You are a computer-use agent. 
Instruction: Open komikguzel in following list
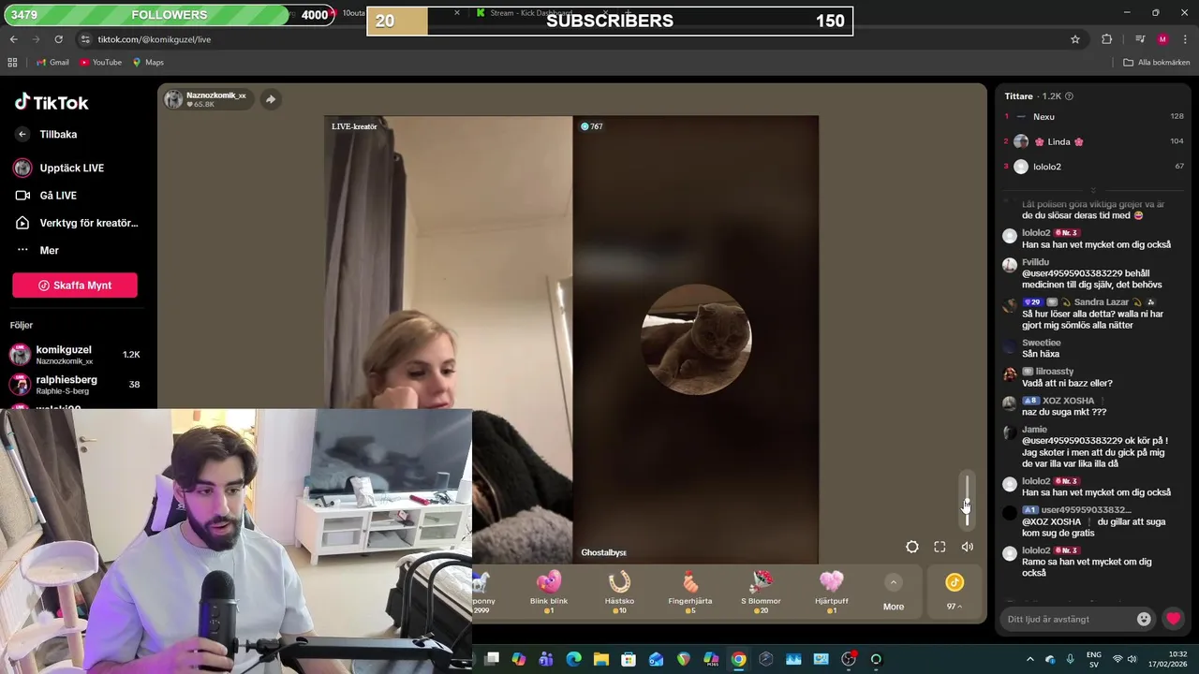75,355
